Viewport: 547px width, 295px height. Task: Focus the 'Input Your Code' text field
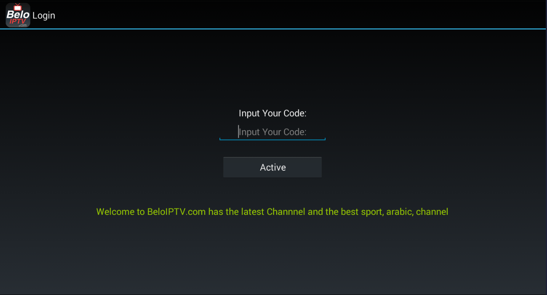pyautogui.click(x=272, y=132)
